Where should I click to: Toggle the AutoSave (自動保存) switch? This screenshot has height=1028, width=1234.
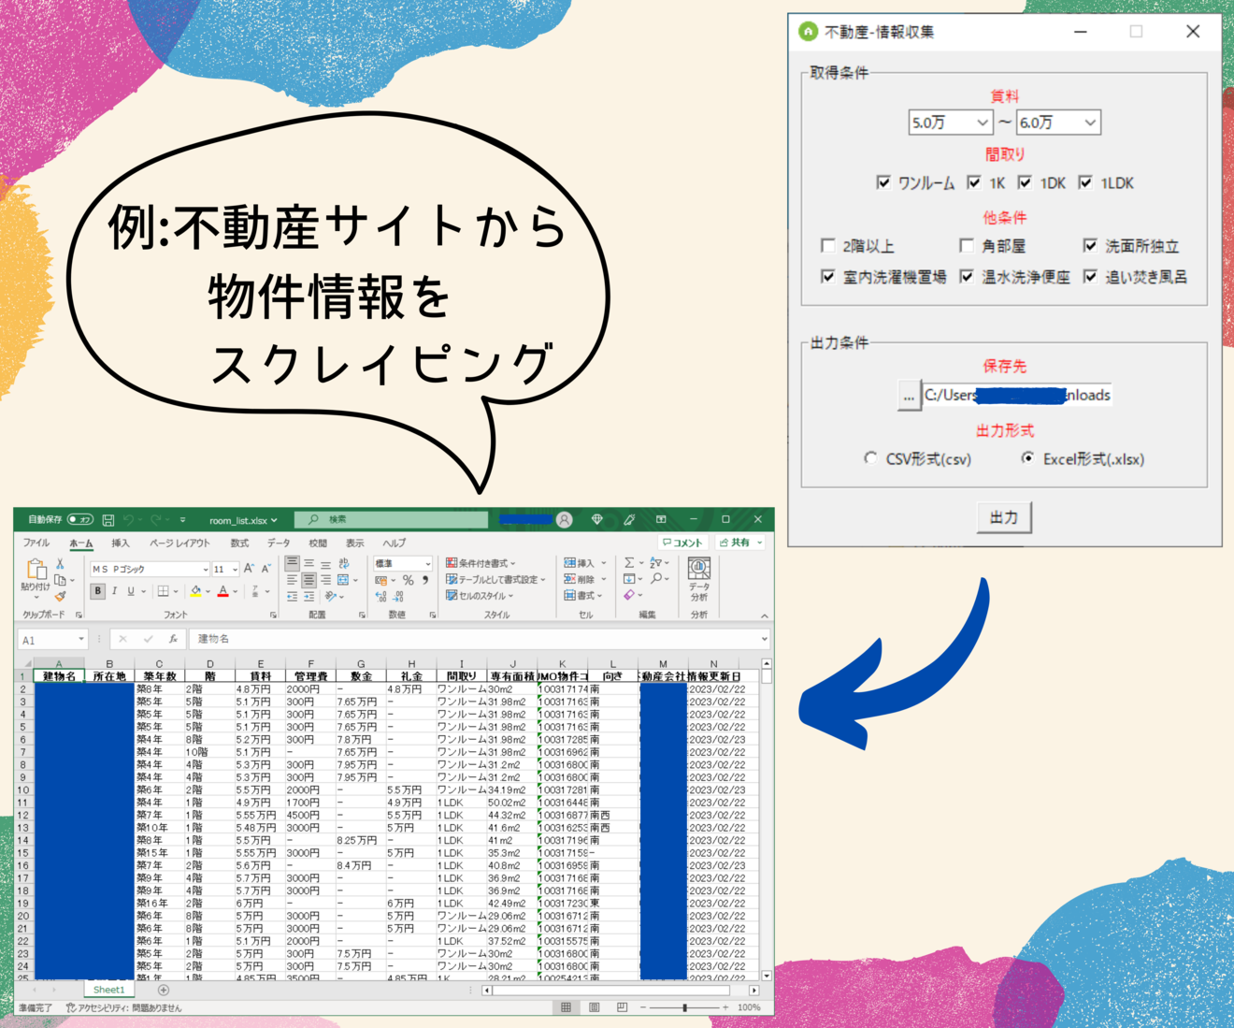coord(80,519)
